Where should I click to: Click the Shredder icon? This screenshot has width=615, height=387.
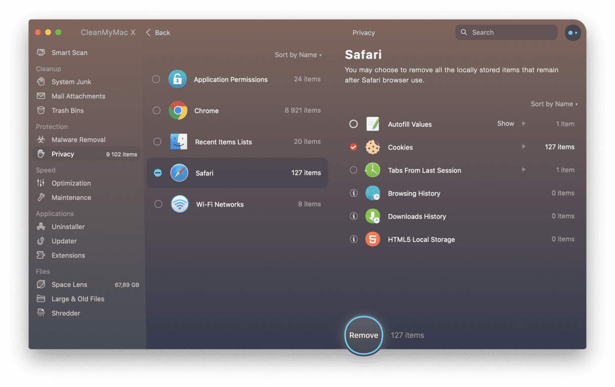click(x=41, y=313)
